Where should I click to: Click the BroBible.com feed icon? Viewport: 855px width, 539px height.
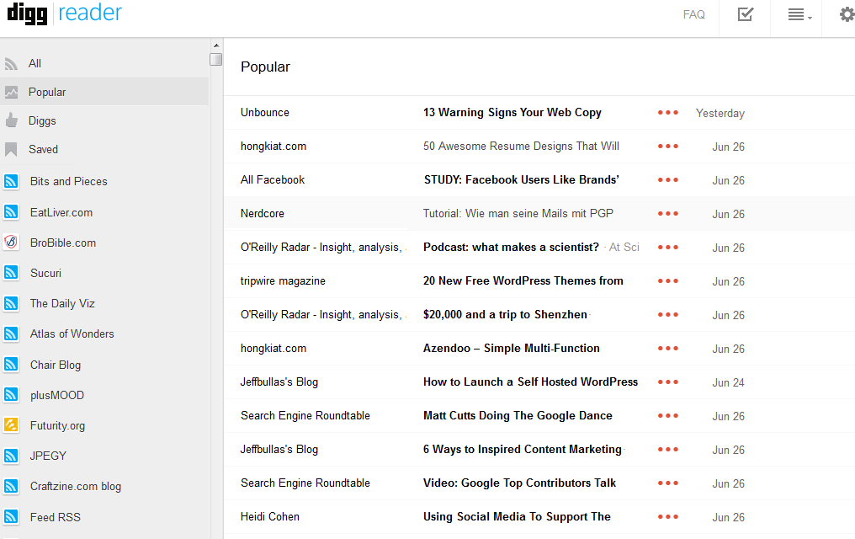coord(11,243)
